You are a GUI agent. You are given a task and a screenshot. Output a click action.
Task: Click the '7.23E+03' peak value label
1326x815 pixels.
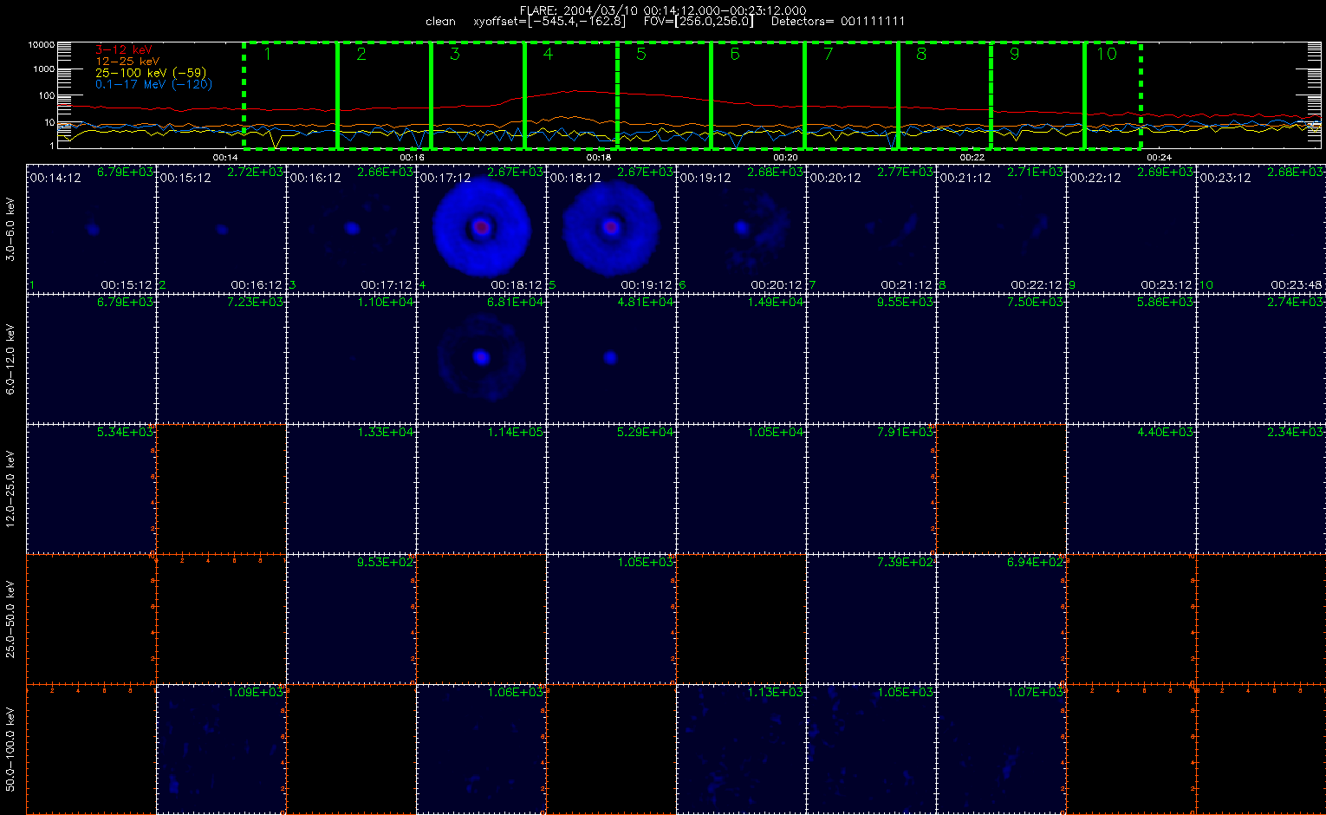[x=256, y=302]
